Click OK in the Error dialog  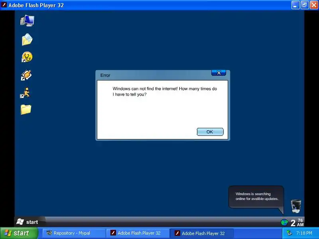[x=210, y=132]
